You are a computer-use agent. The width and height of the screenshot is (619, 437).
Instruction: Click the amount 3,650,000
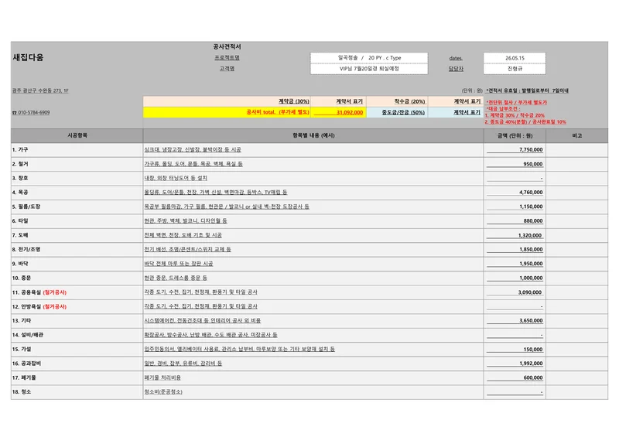click(x=531, y=321)
